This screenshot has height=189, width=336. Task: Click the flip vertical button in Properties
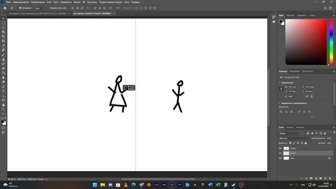(311, 96)
